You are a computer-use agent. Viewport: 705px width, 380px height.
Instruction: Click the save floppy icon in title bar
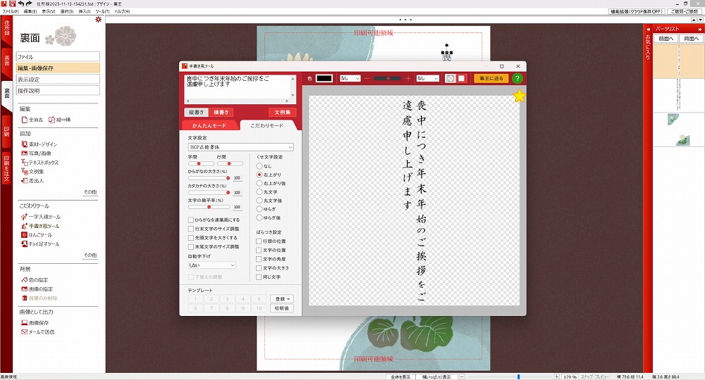coord(12,4)
